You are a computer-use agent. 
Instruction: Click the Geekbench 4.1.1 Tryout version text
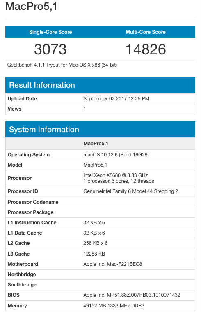62,65
